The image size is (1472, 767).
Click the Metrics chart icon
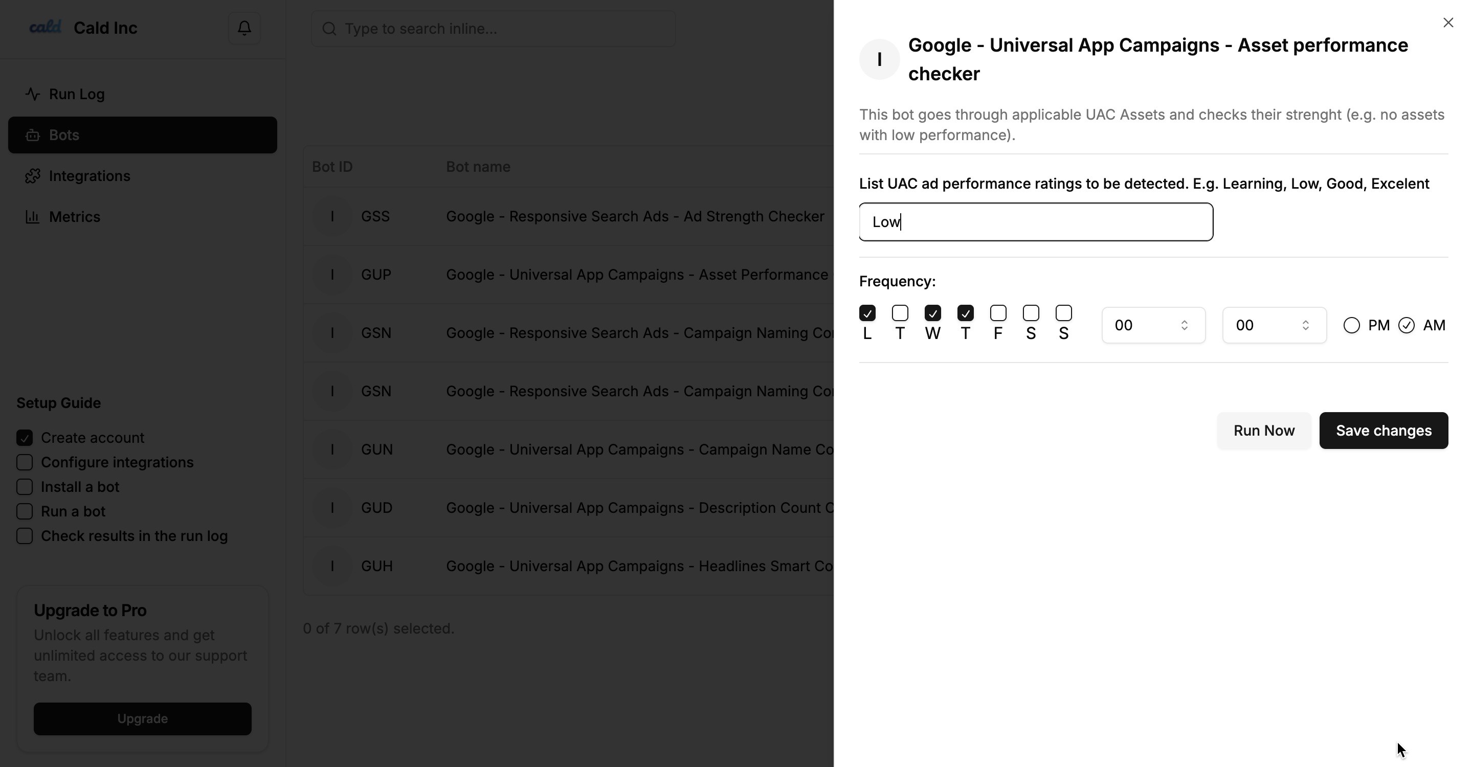[33, 217]
